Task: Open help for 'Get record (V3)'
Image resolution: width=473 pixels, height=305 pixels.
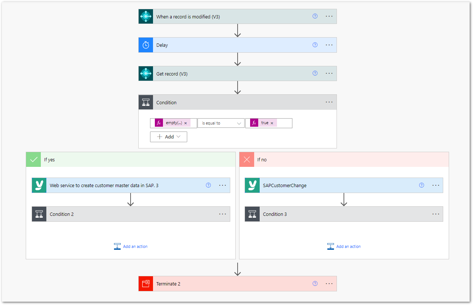Action: coord(315,73)
